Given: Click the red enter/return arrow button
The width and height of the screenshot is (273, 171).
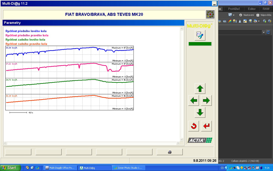Looking at the screenshot, I should [x=206, y=126].
